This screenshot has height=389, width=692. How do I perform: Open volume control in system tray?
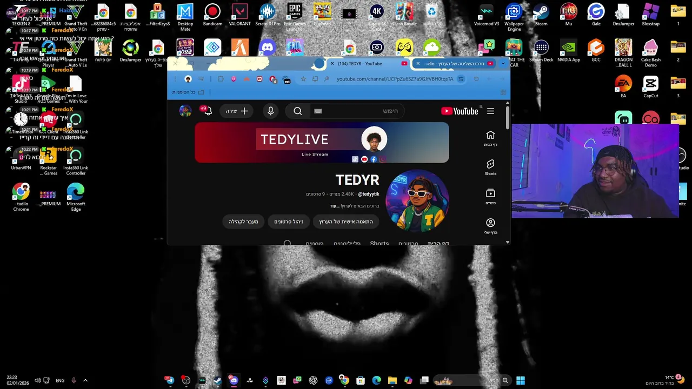[37, 381]
